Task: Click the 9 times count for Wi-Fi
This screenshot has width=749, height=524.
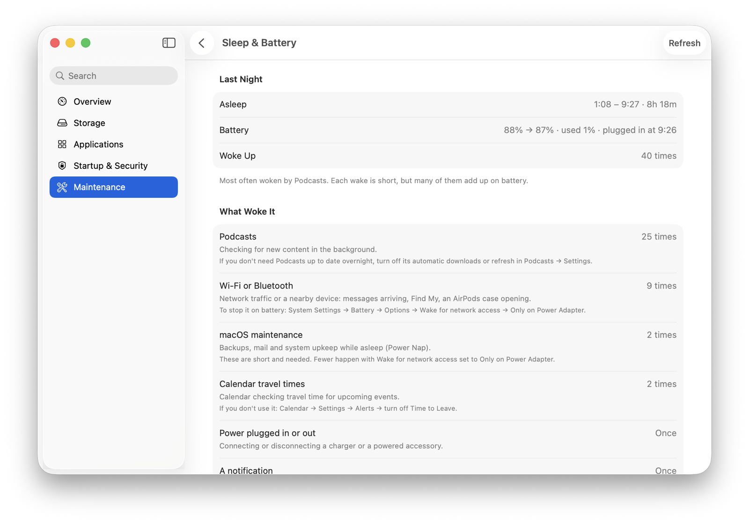Action: [661, 286]
